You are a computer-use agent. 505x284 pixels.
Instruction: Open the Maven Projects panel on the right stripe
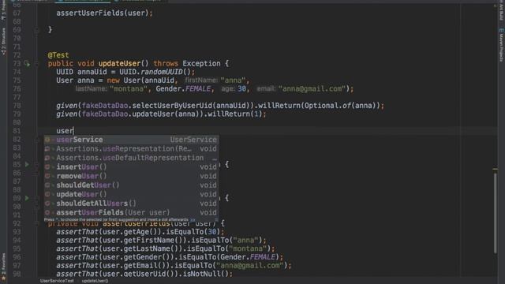[501, 45]
